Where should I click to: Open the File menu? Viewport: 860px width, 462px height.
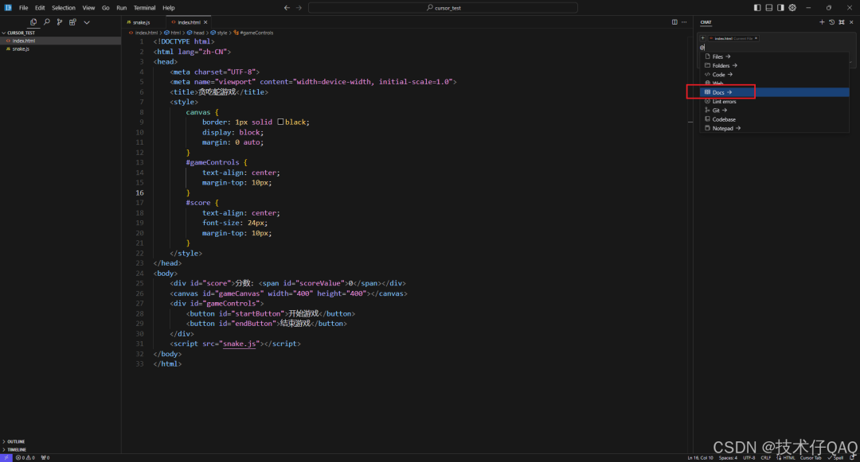(x=24, y=8)
